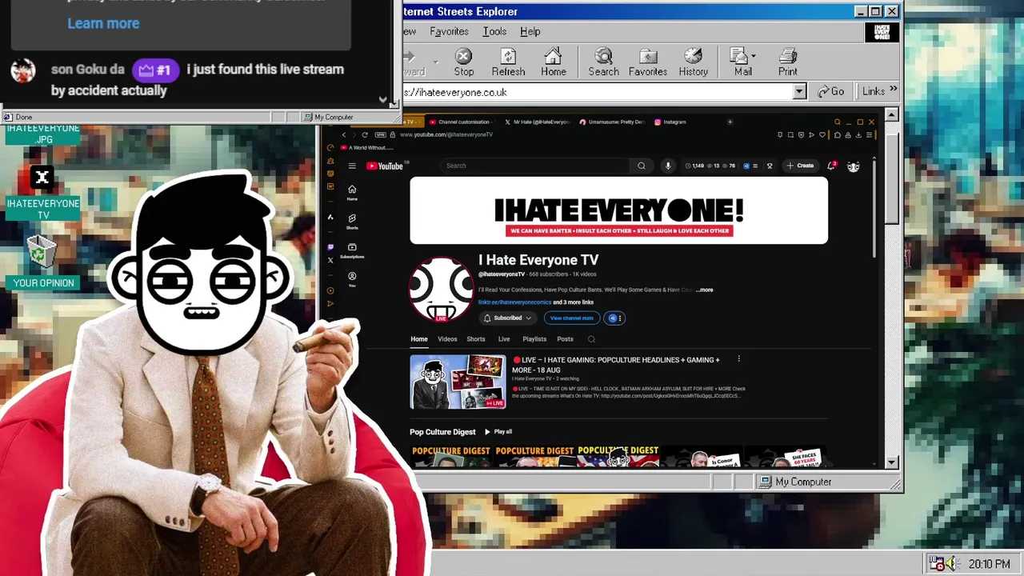Switch to the Videos channel tab
Image resolution: width=1024 pixels, height=576 pixels.
pos(447,339)
